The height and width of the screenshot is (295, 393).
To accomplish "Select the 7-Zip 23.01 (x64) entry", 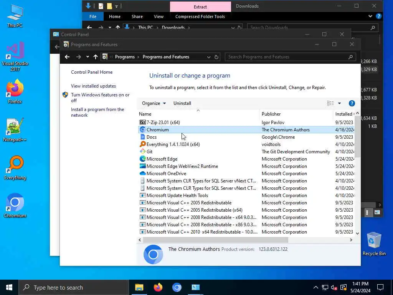I will (x=246, y=123).
